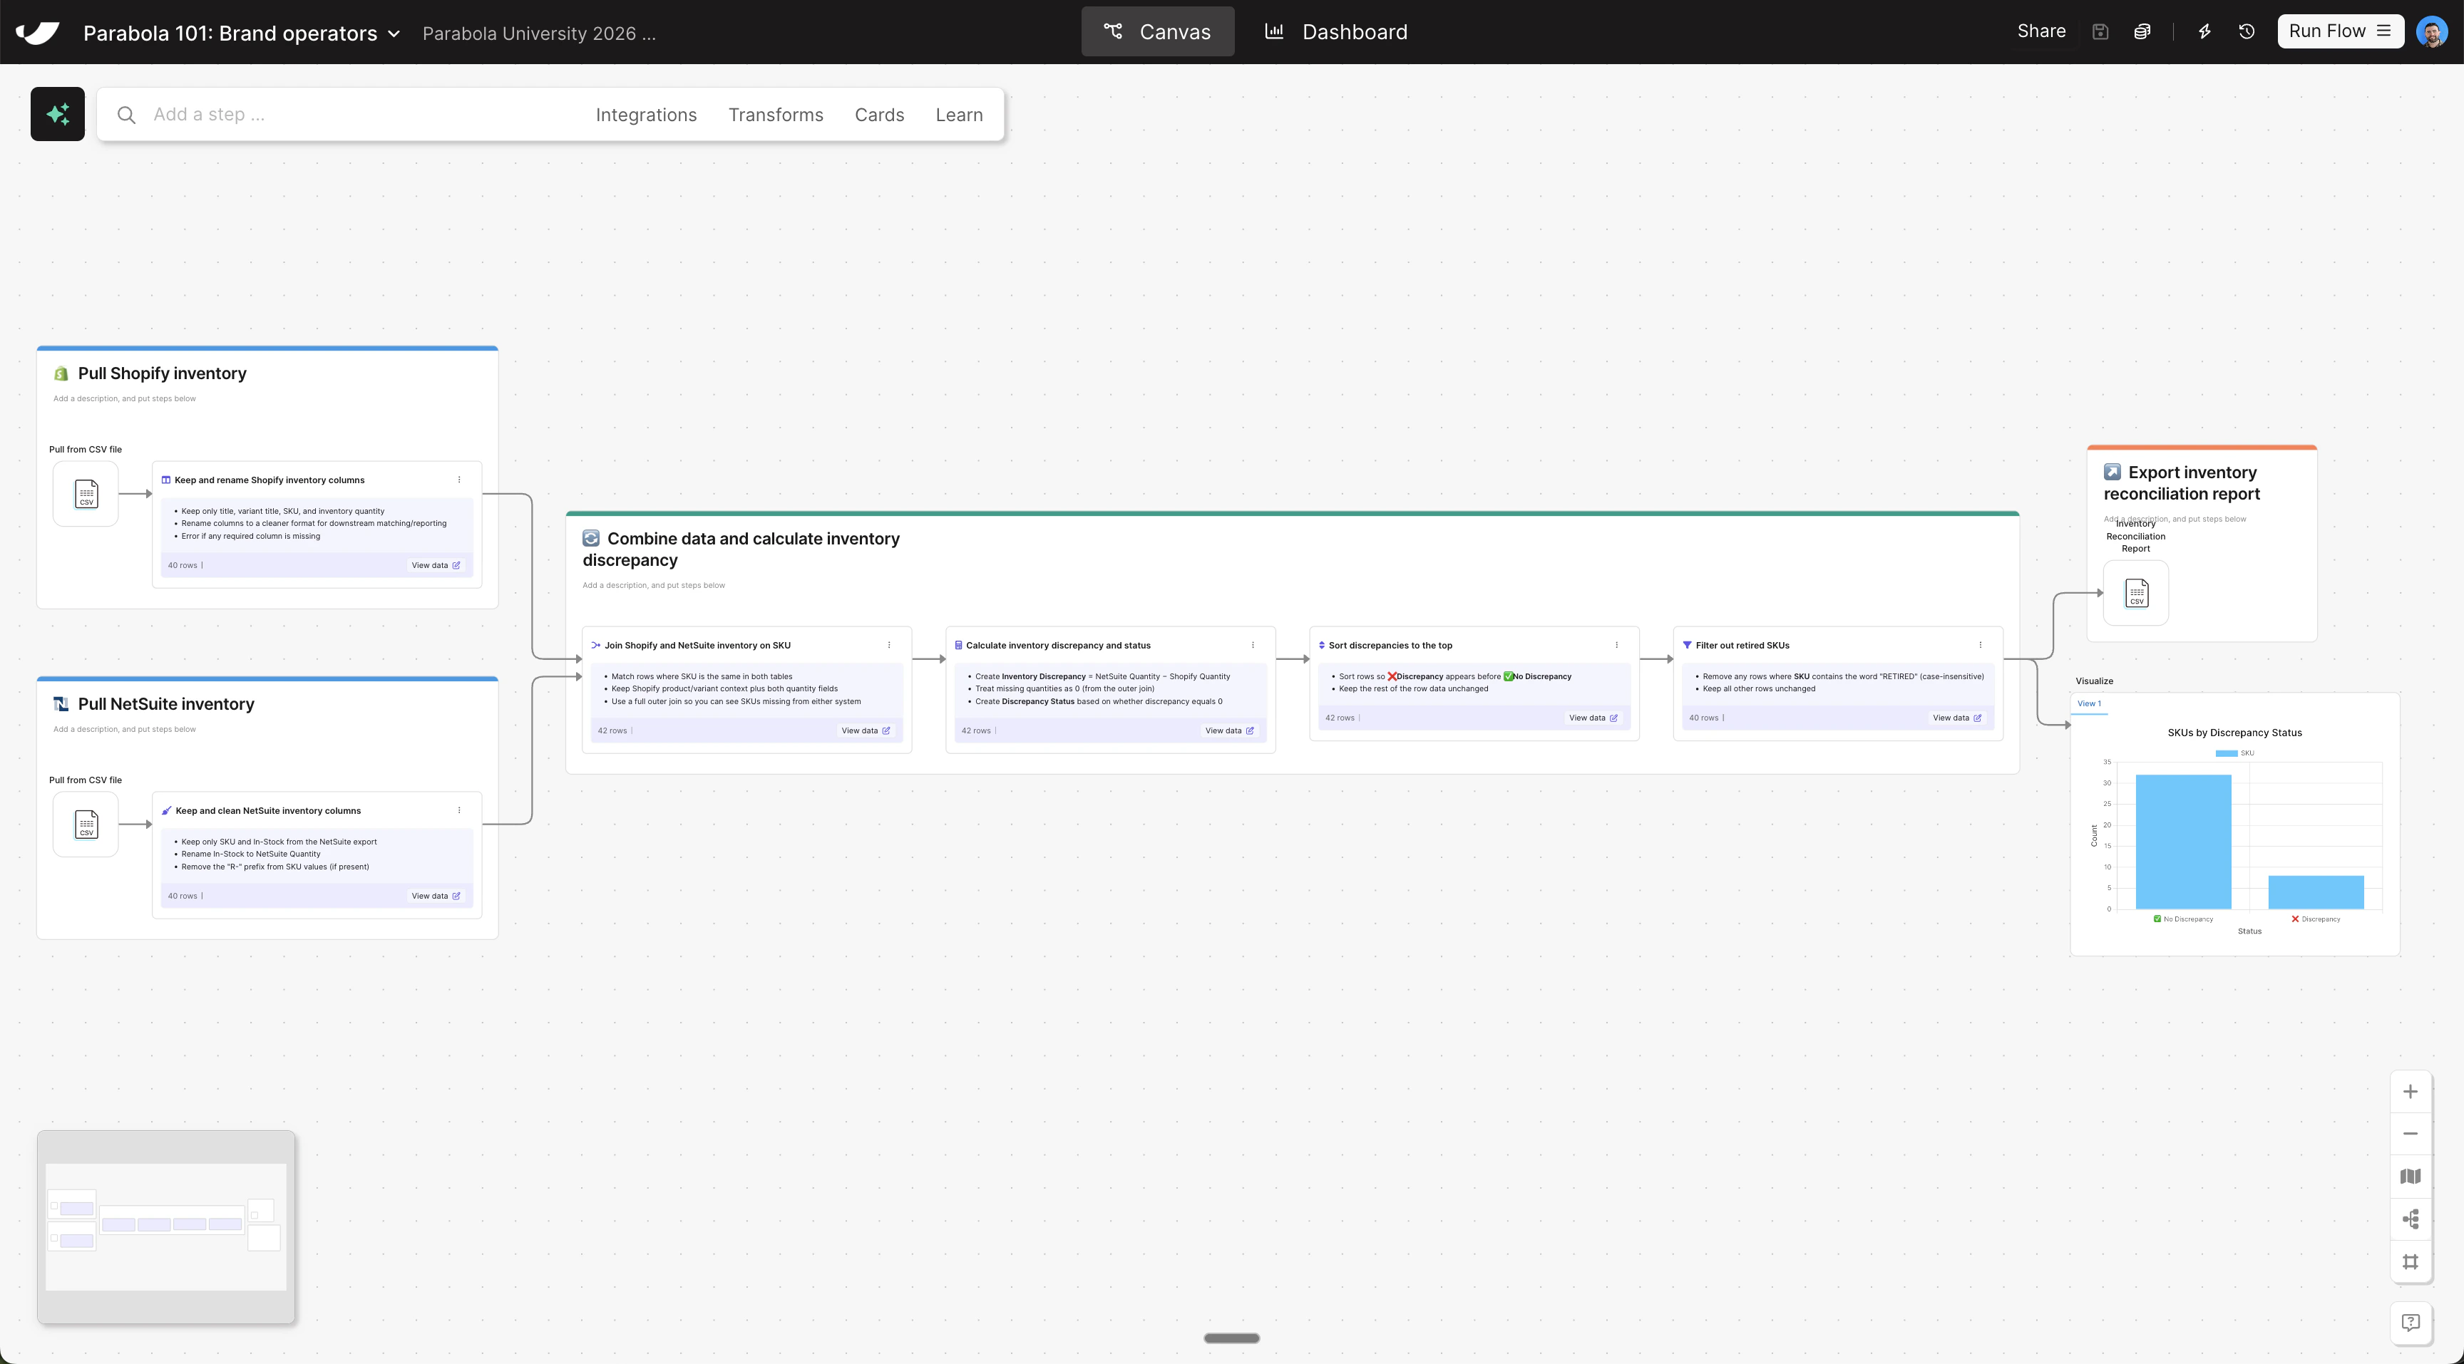Screen dimensions: 2464x1364
Task: Select the NetSuite Pull from CSV file step
Action: (86, 824)
